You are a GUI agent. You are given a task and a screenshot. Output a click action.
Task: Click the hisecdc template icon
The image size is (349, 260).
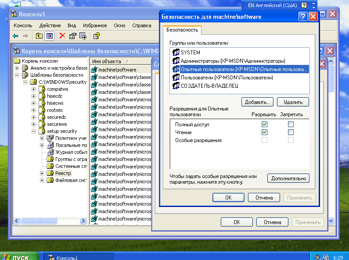[42, 96]
